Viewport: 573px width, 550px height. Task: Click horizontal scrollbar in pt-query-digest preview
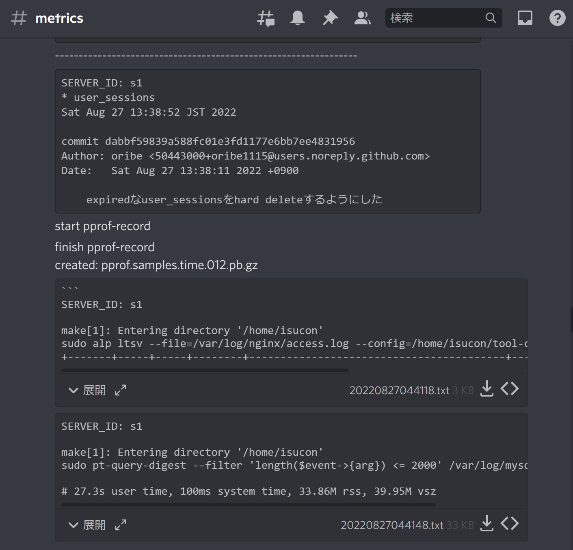point(249,505)
